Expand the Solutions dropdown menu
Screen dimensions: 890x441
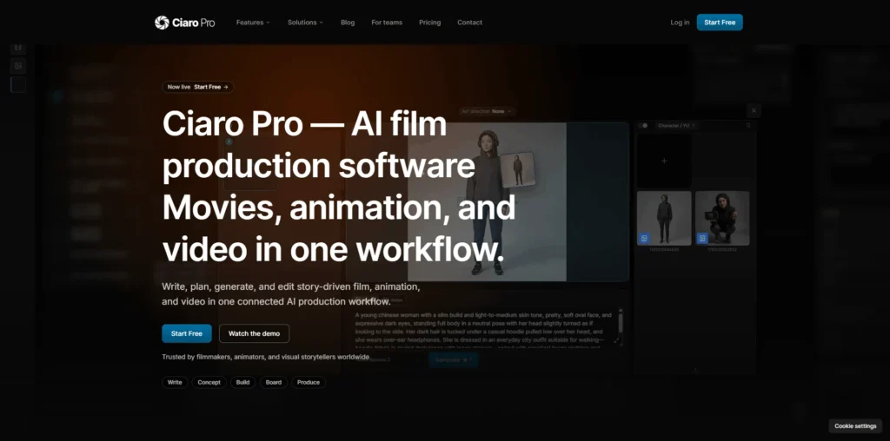pos(305,23)
